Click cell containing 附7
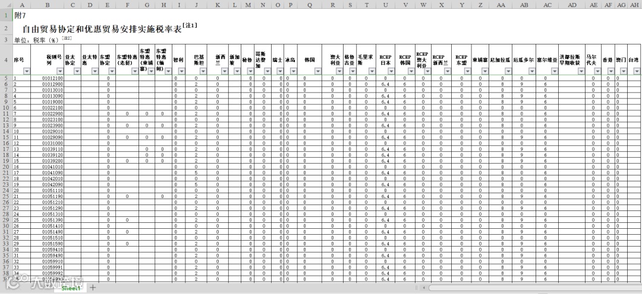642x294 pixels. pos(20,15)
